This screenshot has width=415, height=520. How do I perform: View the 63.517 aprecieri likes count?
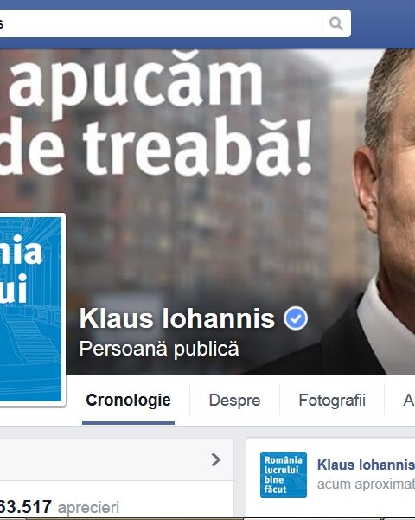point(60,507)
